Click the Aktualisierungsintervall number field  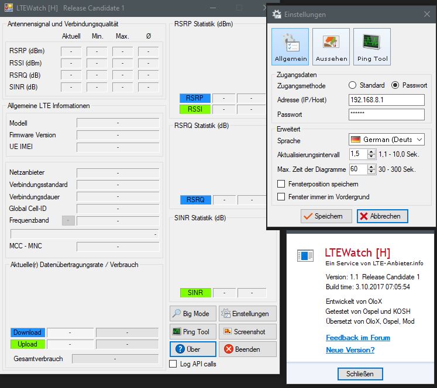(x=359, y=154)
